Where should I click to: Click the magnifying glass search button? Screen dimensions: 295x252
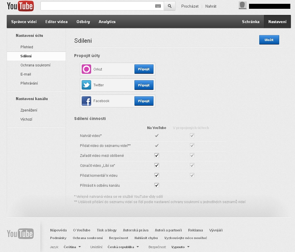tap(170, 6)
